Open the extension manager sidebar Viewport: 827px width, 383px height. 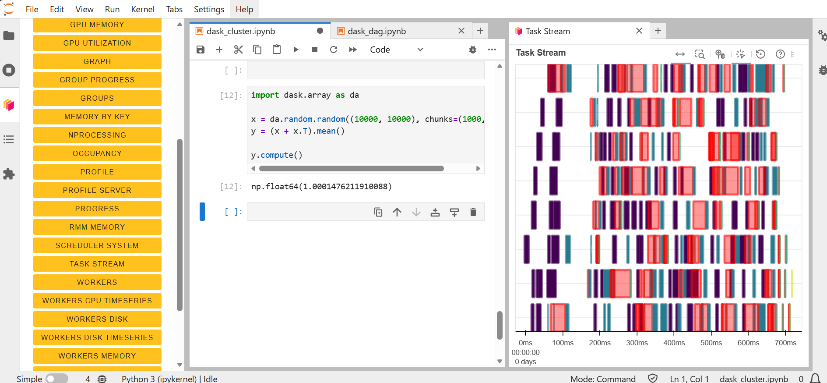pyautogui.click(x=9, y=174)
